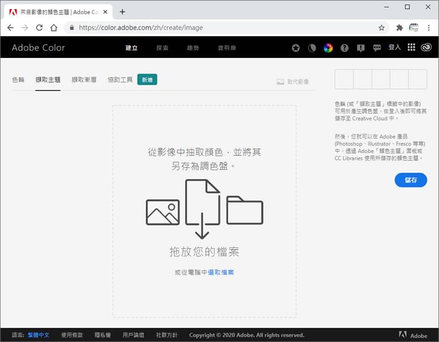
Task: Open the browser extensions puzzle icon
Action: pos(399,28)
